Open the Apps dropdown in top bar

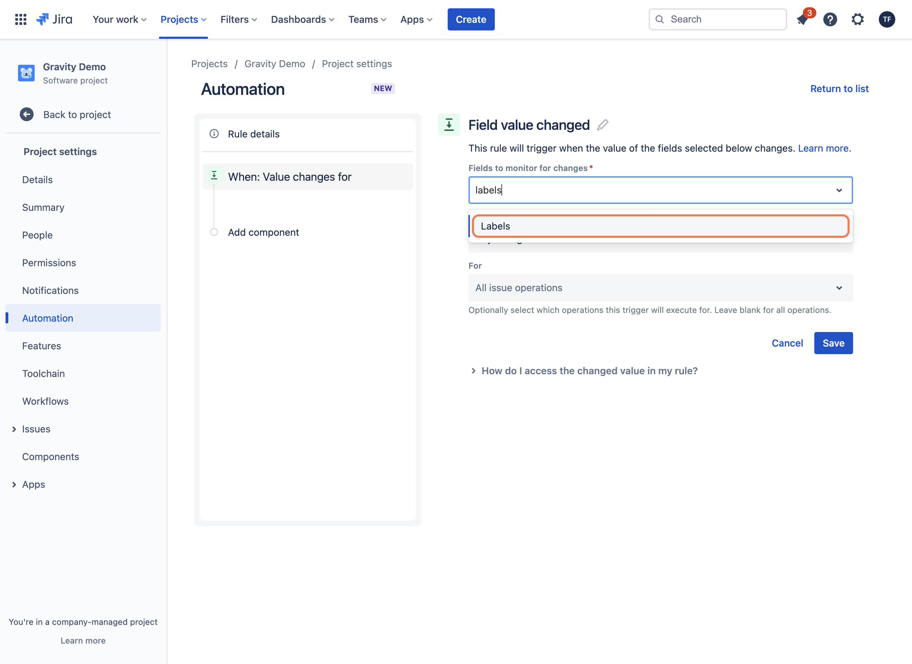tap(416, 19)
